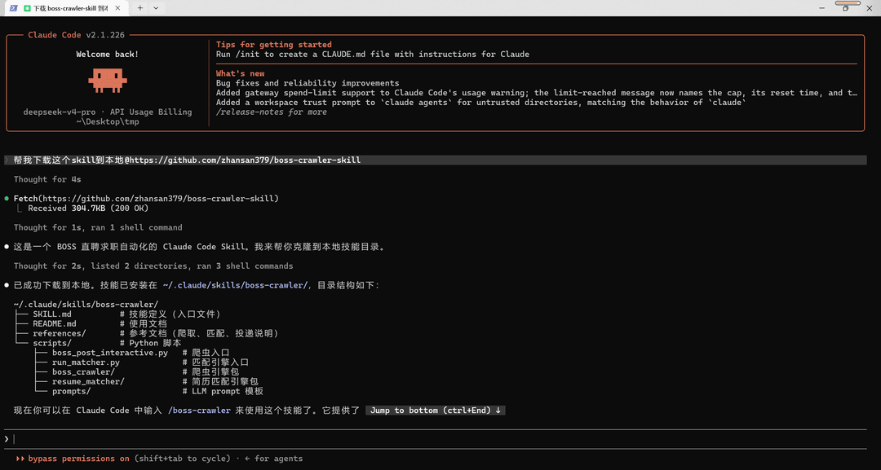The width and height of the screenshot is (881, 470).
Task: Focus the prompt input line
Action: point(436,439)
